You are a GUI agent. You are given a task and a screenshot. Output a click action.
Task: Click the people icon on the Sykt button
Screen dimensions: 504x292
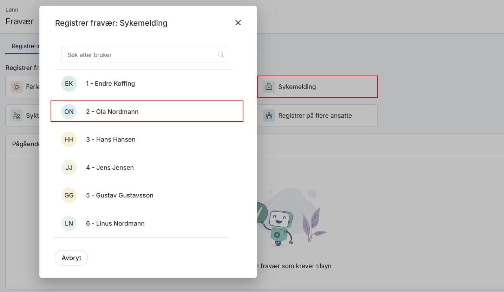point(17,116)
